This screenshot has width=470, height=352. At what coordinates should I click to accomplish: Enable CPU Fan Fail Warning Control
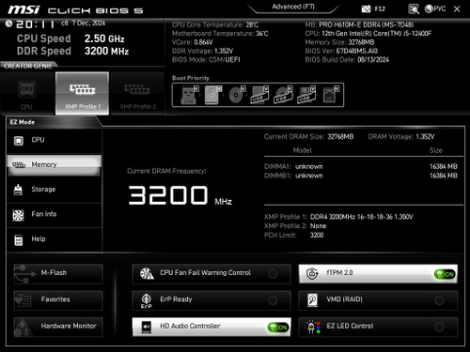[x=273, y=274]
